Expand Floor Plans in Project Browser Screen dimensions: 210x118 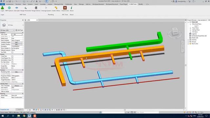pyautogui.click(x=190, y=28)
